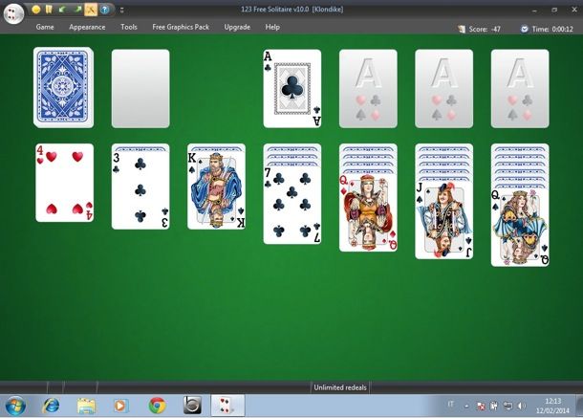Click the Time: 0:00:12 readout
The image size is (583, 418).
click(x=552, y=29)
